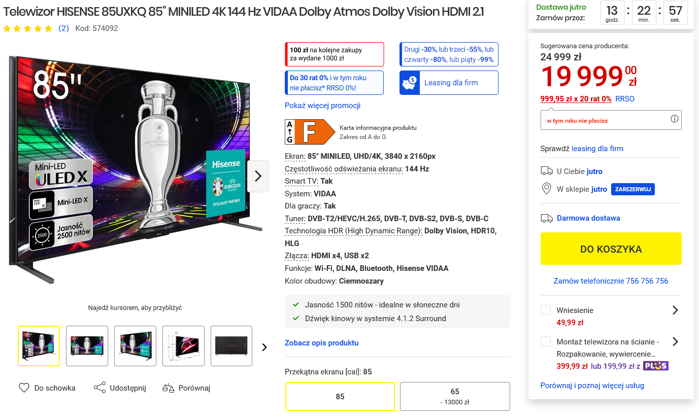Expand Montaż telewizora details arrow
Image resolution: width=699 pixels, height=417 pixels.
(x=675, y=341)
